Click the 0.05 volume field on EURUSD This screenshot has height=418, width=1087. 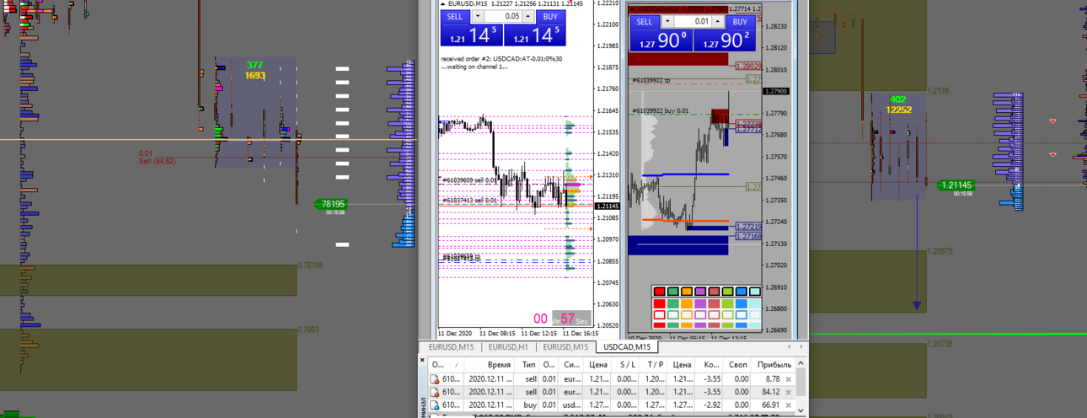(x=503, y=16)
